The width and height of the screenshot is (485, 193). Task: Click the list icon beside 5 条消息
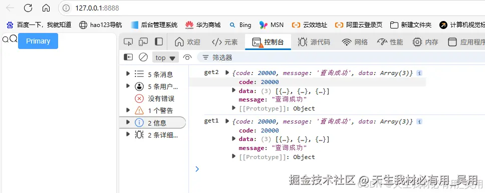point(139,74)
